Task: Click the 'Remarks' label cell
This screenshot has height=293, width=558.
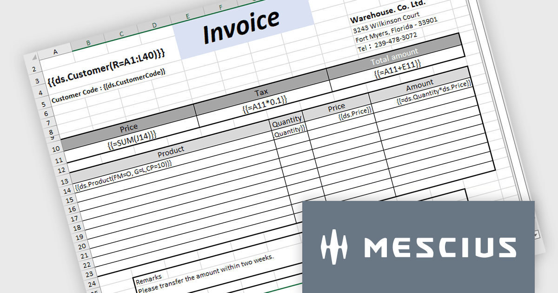Action: (x=148, y=279)
